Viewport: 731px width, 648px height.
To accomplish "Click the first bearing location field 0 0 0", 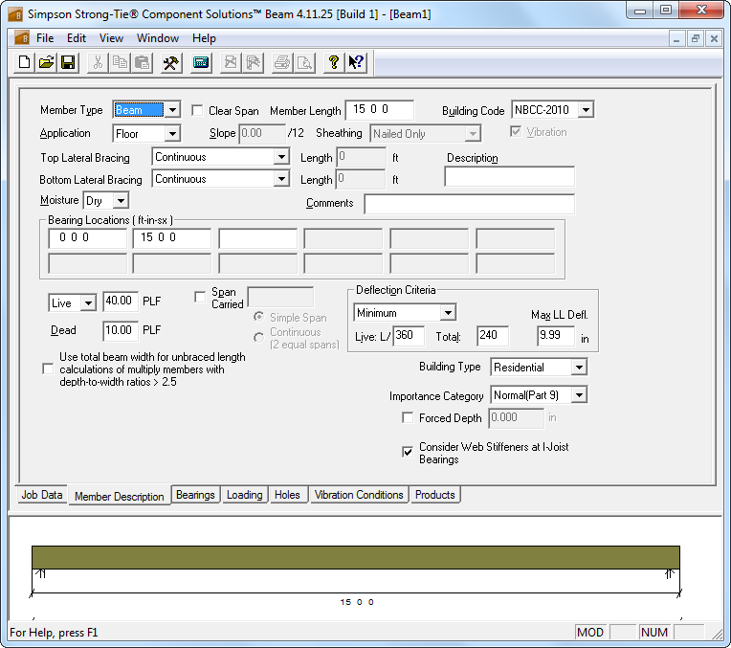I will tap(88, 238).
